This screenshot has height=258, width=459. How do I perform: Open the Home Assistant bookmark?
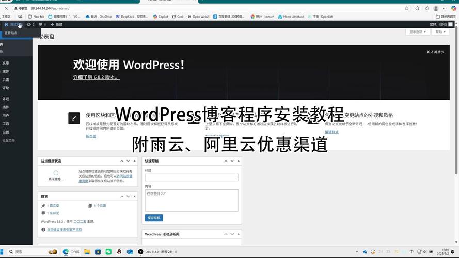(x=291, y=17)
